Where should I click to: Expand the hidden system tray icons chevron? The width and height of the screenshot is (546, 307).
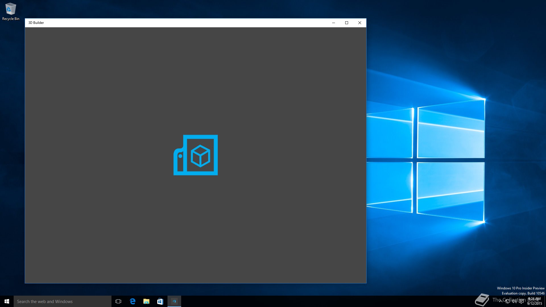click(500, 301)
